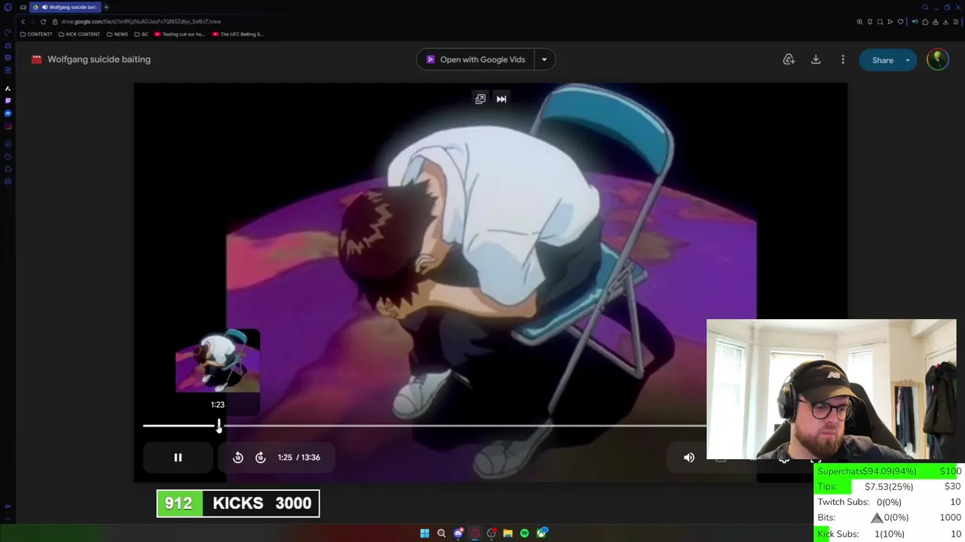Viewport: 965px width, 542px height.
Task: Go back with the browser back arrow
Action: (23, 22)
